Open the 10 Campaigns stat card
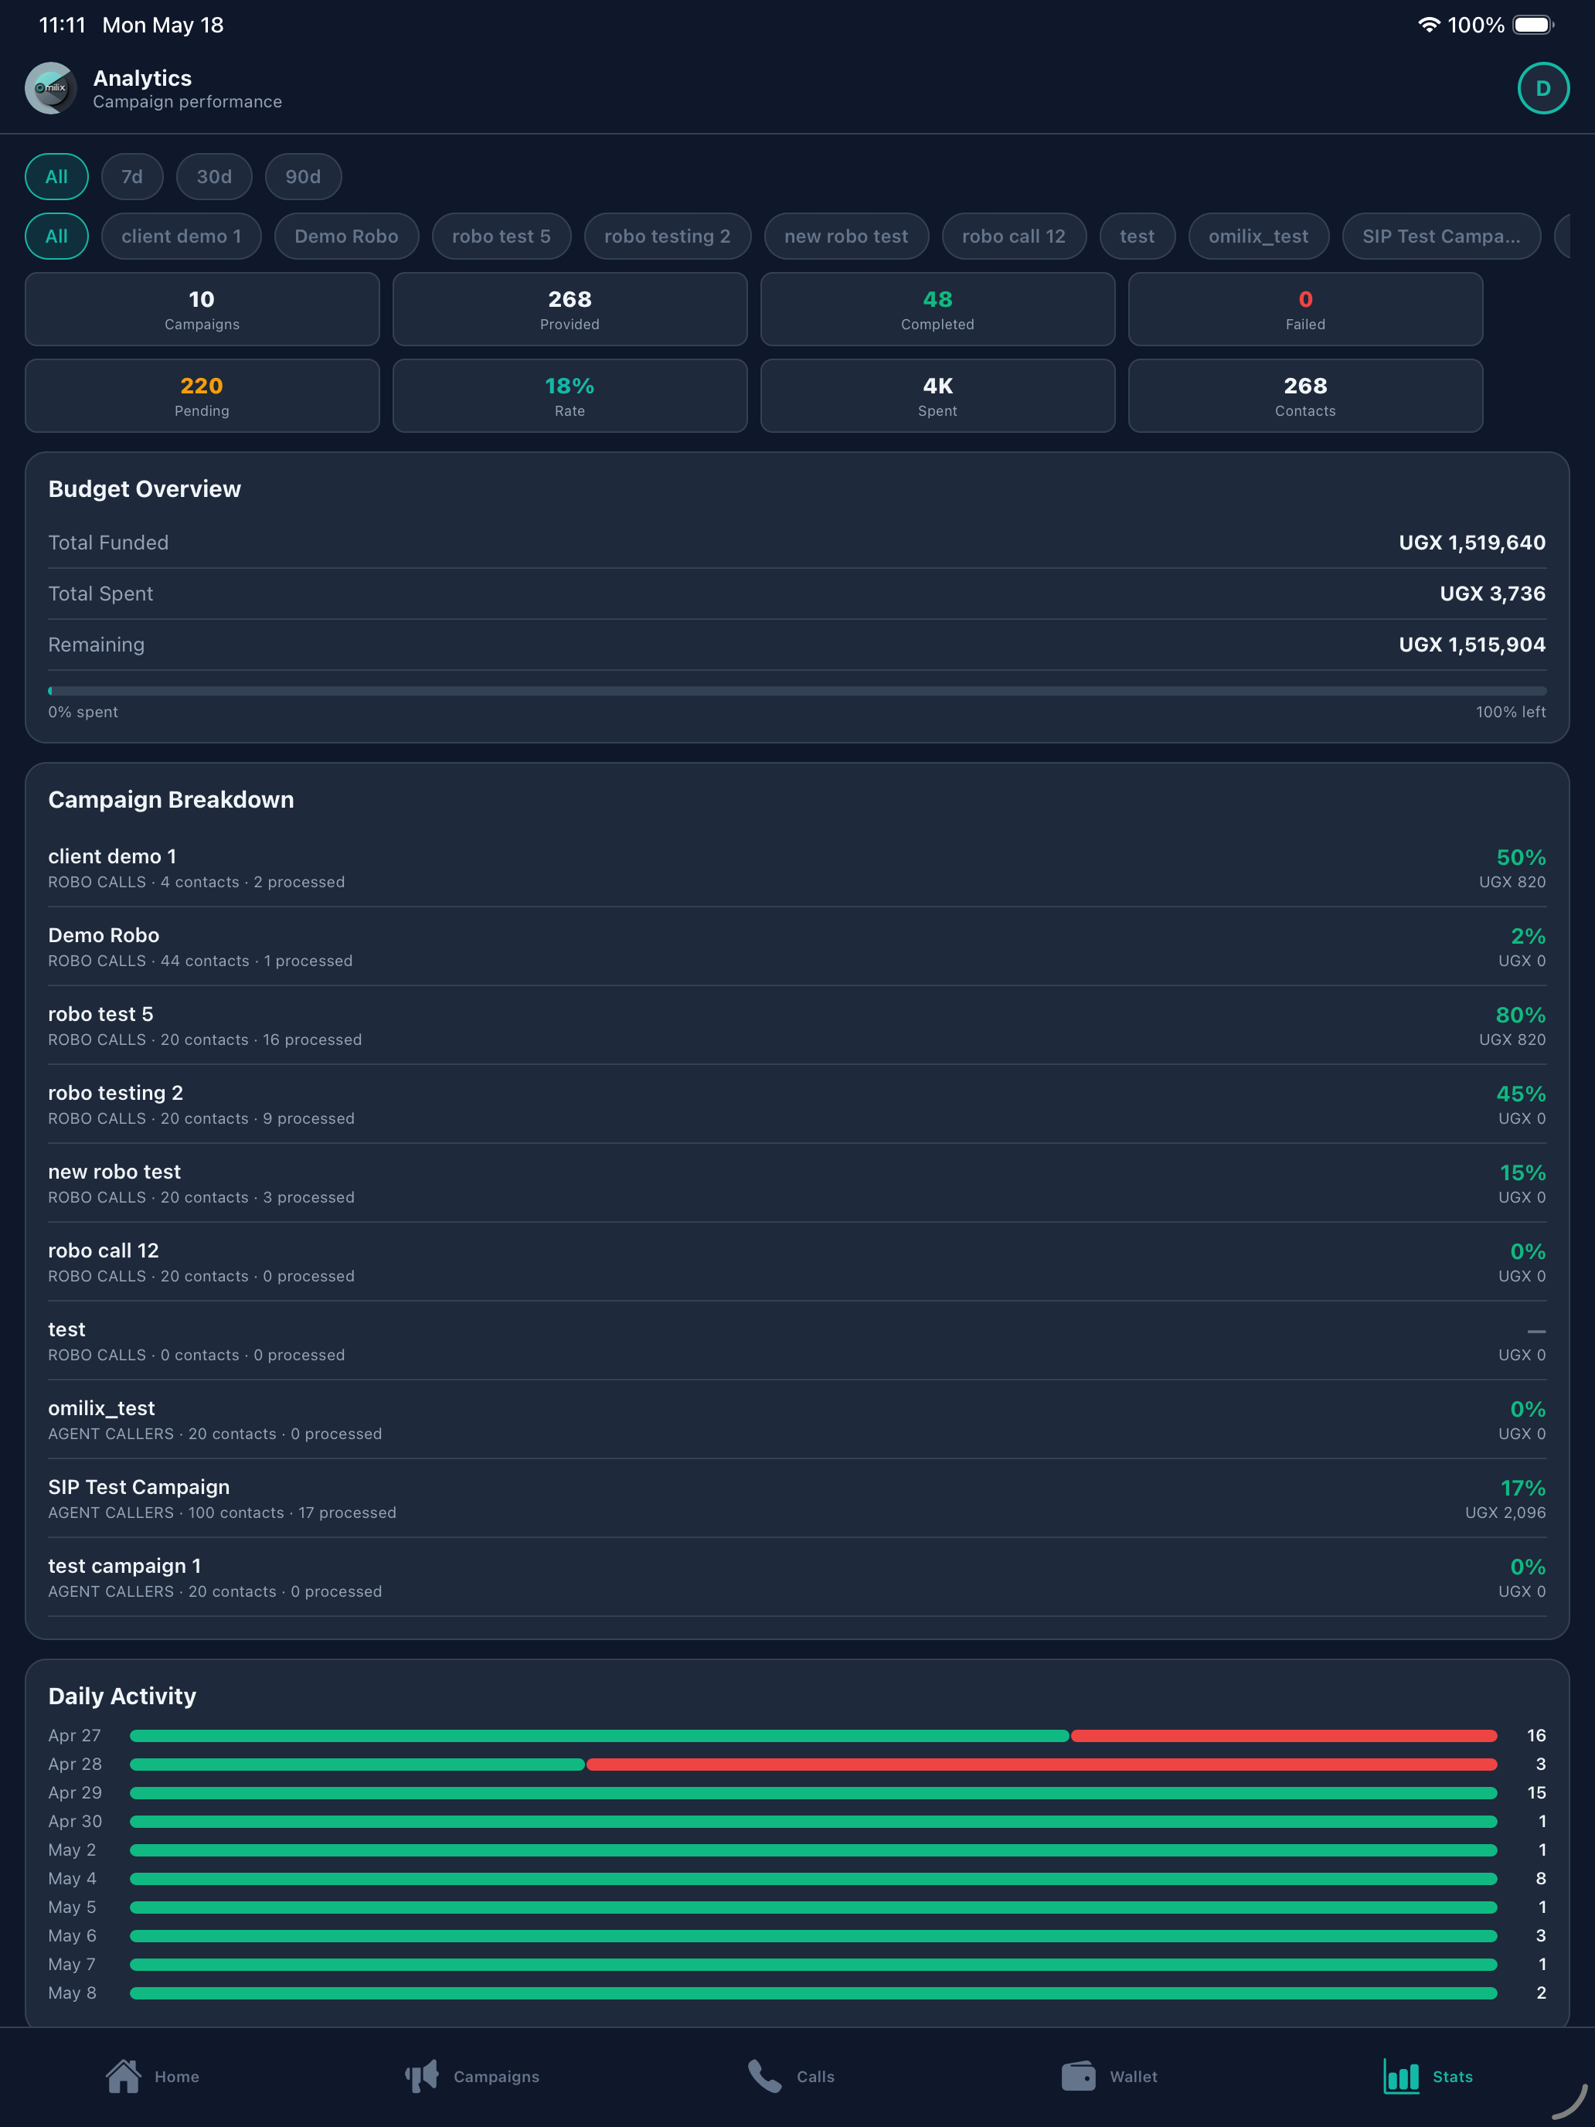 202,310
